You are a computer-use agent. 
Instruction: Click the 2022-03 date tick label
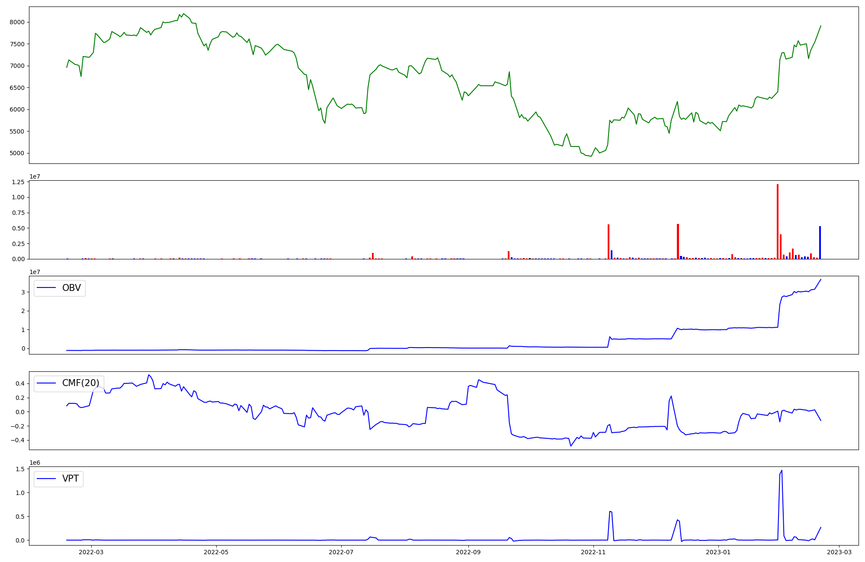click(91, 552)
